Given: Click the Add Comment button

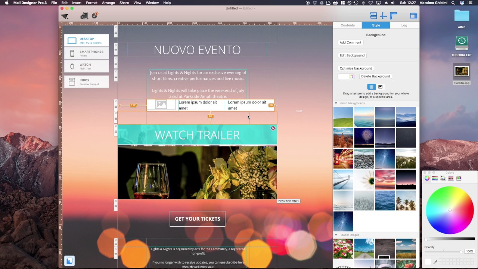Looking at the screenshot, I should click(x=350, y=43).
